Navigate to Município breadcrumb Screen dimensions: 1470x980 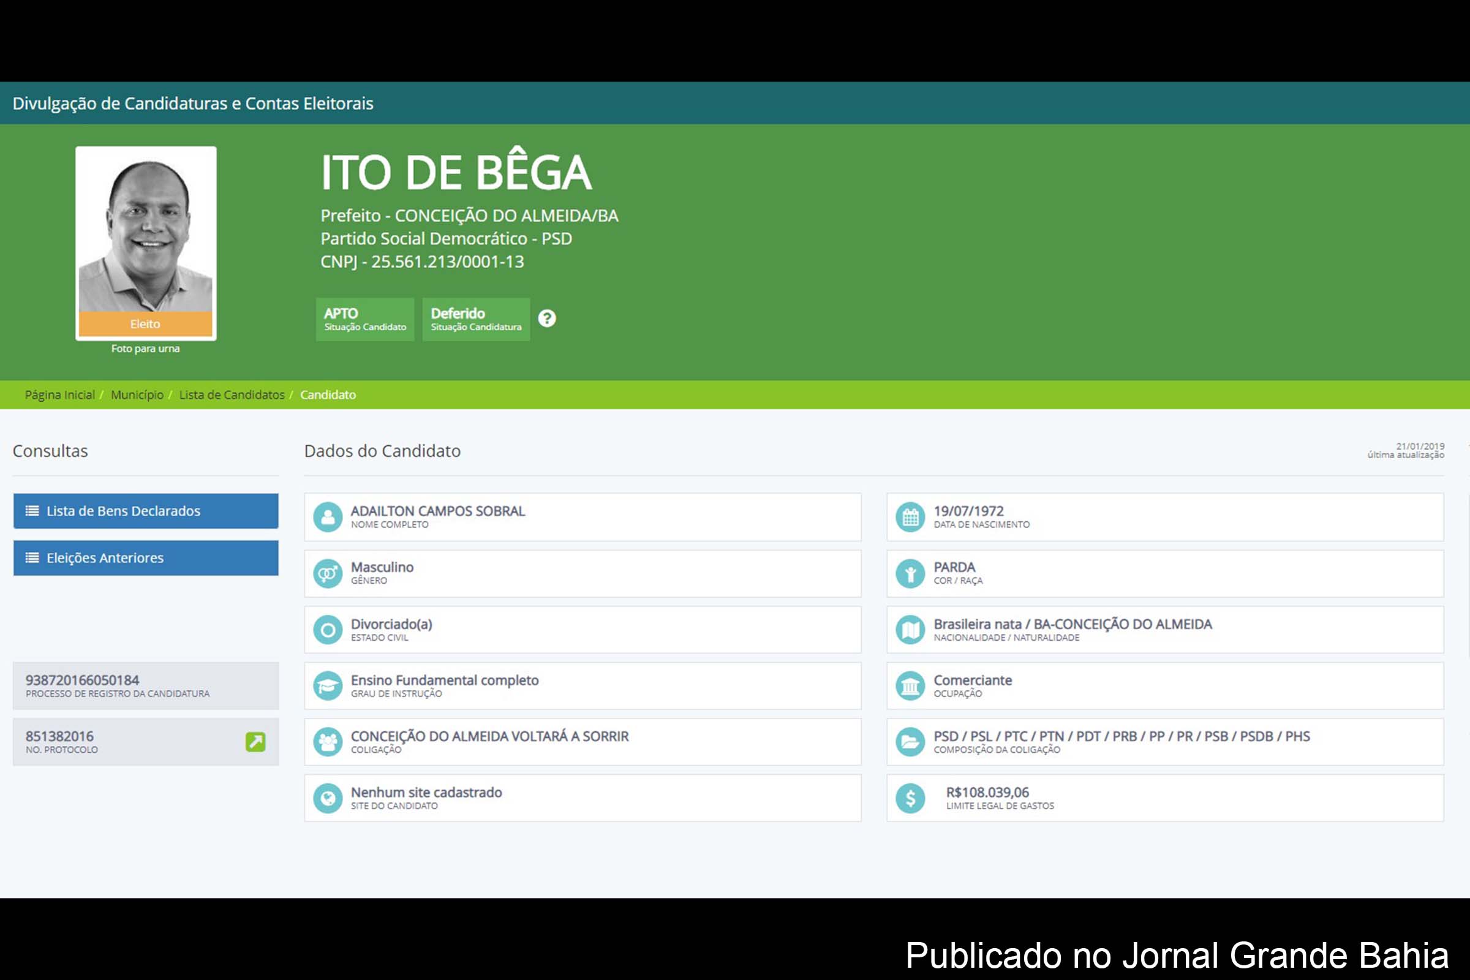(x=137, y=395)
